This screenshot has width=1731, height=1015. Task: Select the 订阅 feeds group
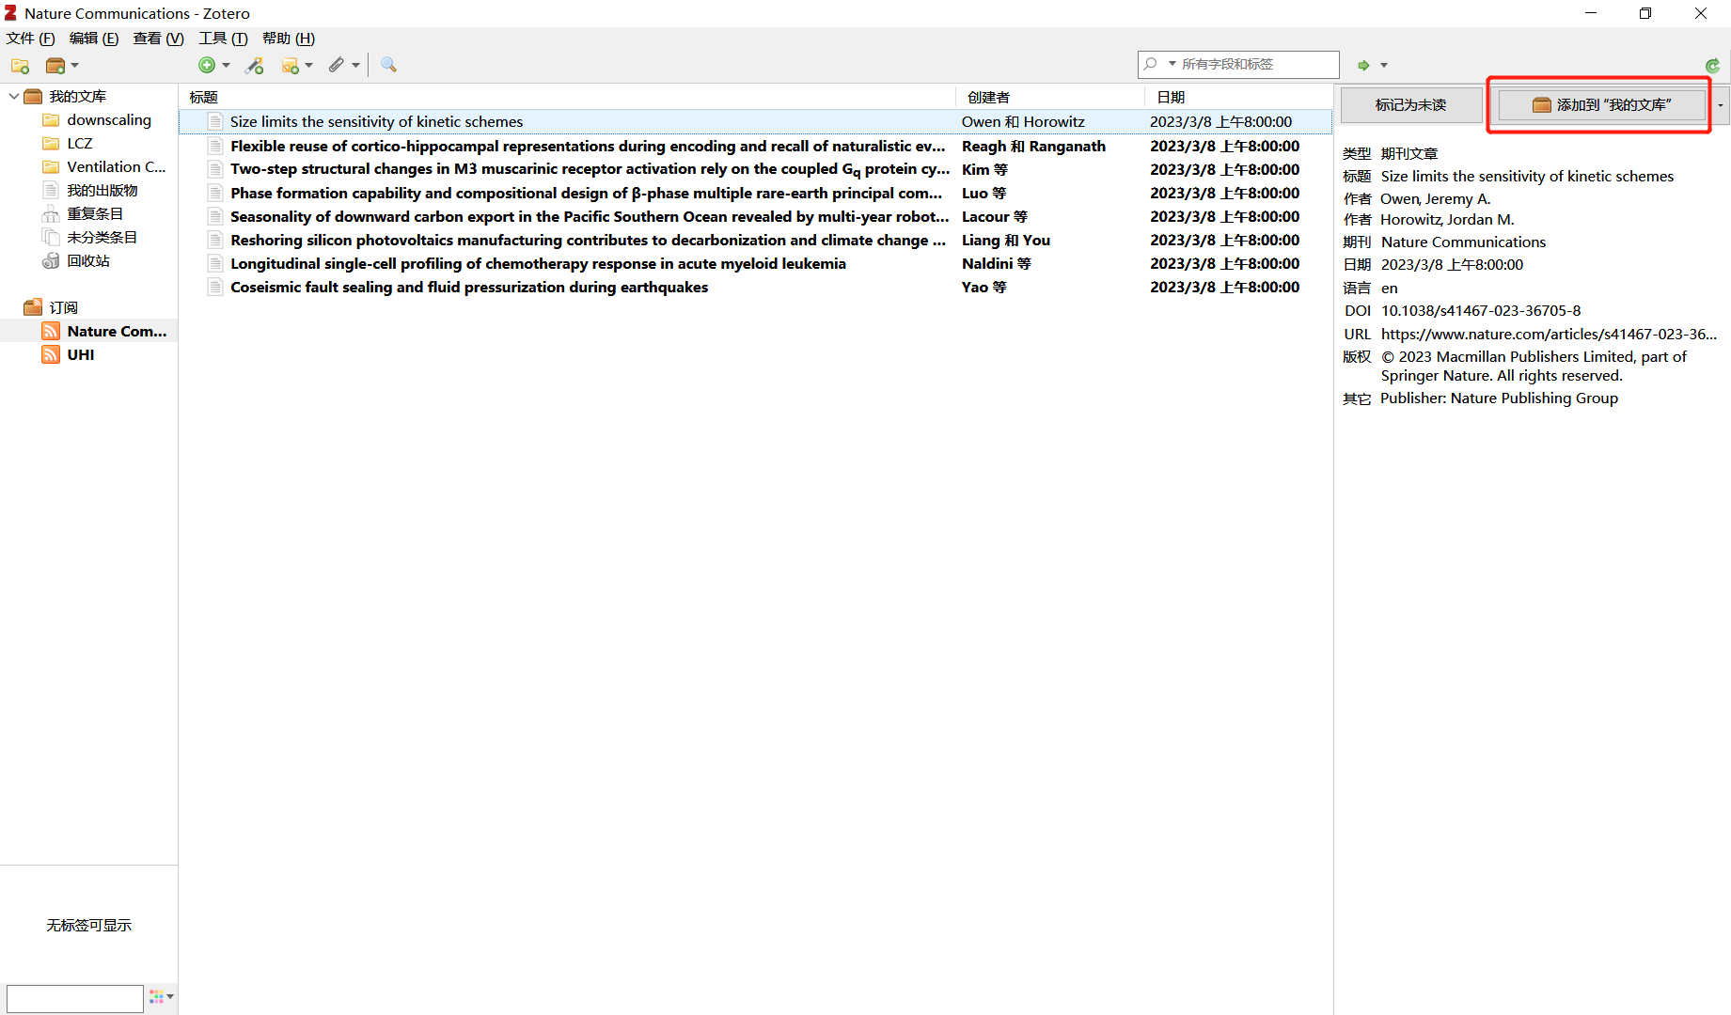(x=63, y=308)
